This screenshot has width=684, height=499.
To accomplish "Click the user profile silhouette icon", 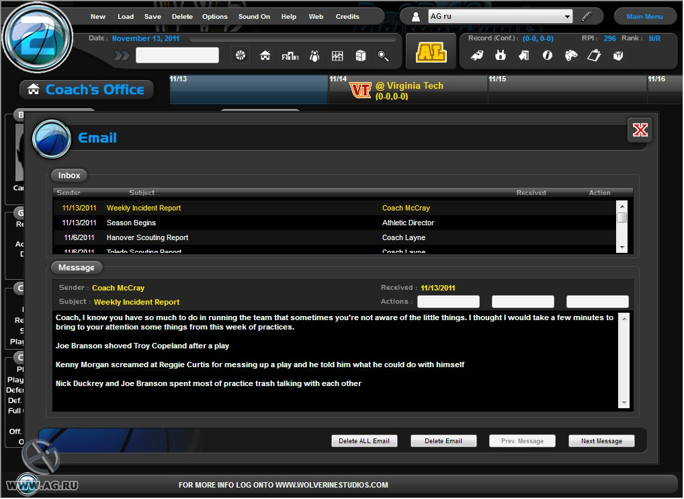I will coord(416,17).
